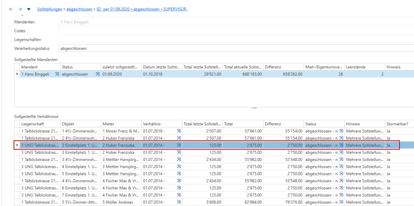Open Verhältnis link for '6 Einstellplatz' row
This screenshot has height=206, width=414.
pos(179,188)
